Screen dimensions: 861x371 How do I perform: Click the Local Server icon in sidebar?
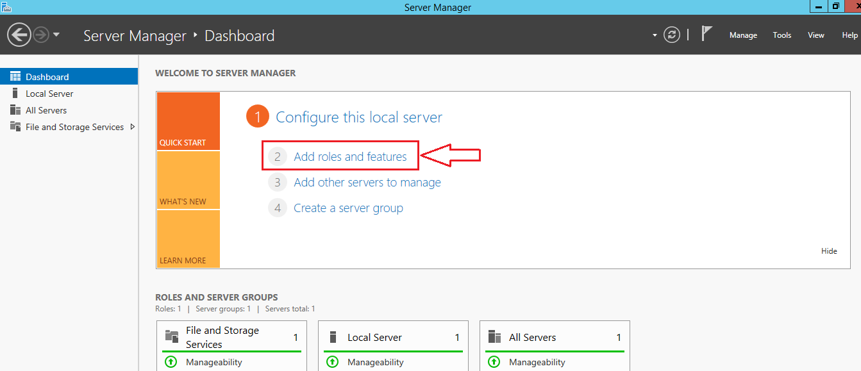pos(15,94)
